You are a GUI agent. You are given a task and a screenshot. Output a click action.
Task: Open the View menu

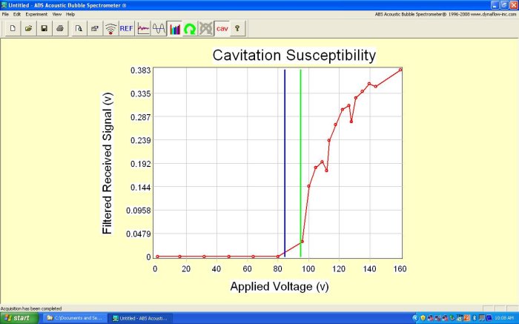(56, 14)
